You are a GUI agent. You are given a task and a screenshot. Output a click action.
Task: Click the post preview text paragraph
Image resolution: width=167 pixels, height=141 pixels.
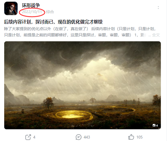click(82, 32)
